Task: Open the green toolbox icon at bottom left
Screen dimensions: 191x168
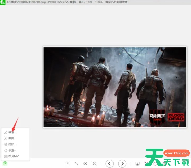Action: click(5, 163)
